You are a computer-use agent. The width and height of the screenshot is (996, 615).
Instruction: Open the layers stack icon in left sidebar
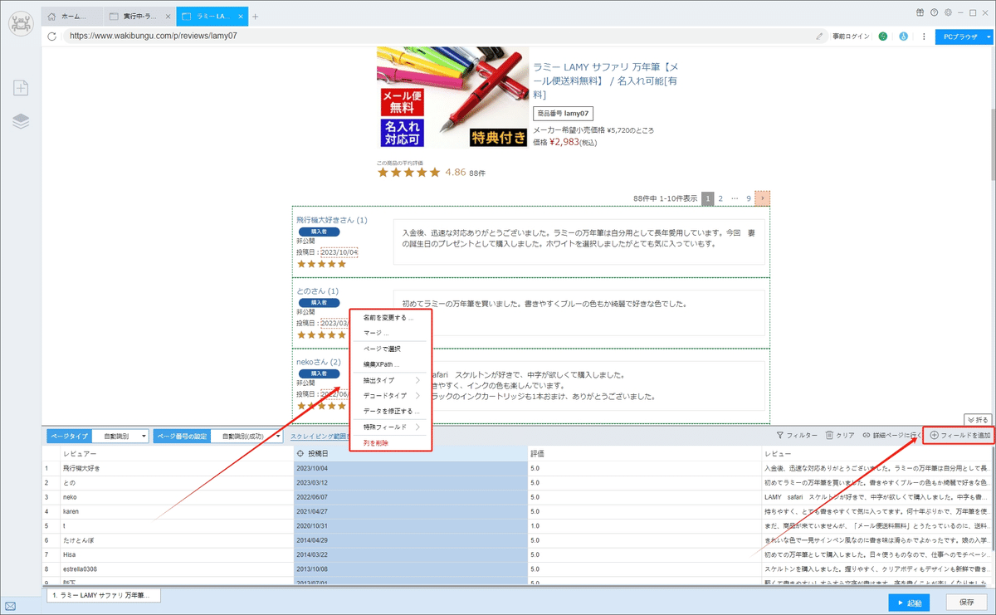[x=21, y=121]
